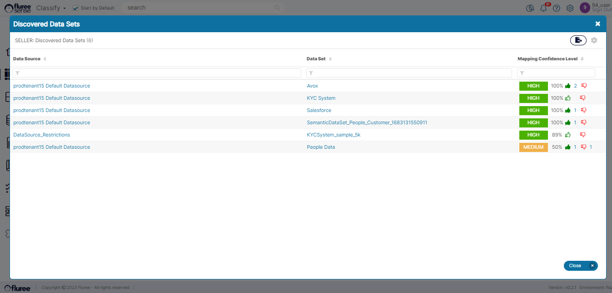Image resolution: width=612 pixels, height=293 pixels.
Task: Click the dashboard pie chart icon
Action: click(x=530, y=8)
